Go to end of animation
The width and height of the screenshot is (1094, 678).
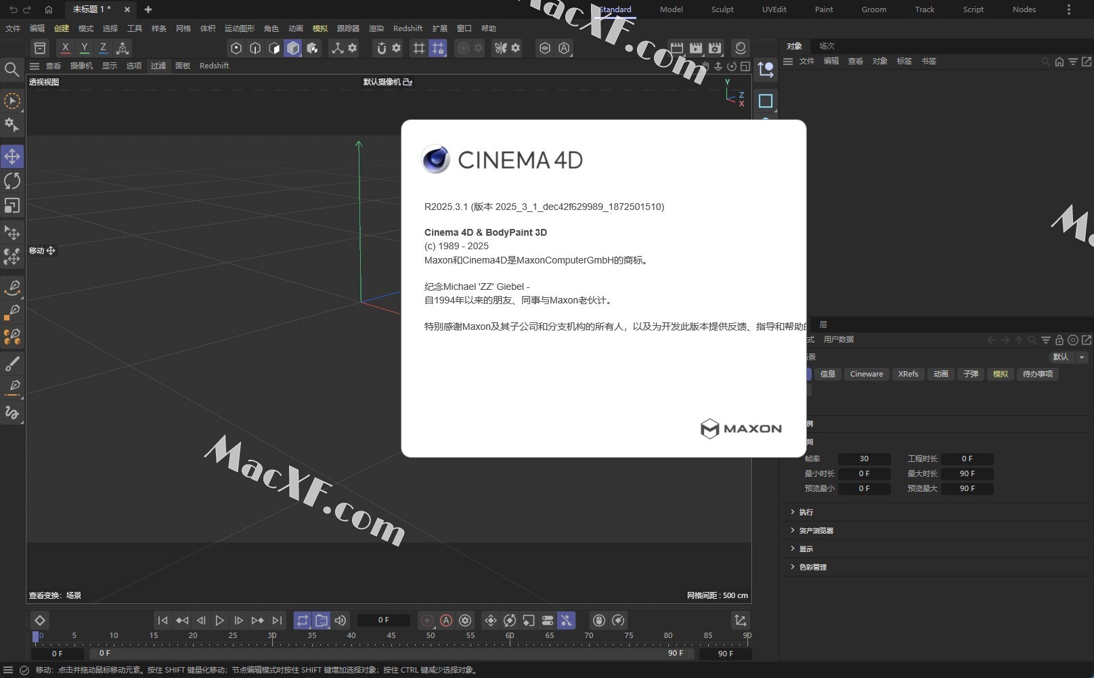pyautogui.click(x=277, y=620)
